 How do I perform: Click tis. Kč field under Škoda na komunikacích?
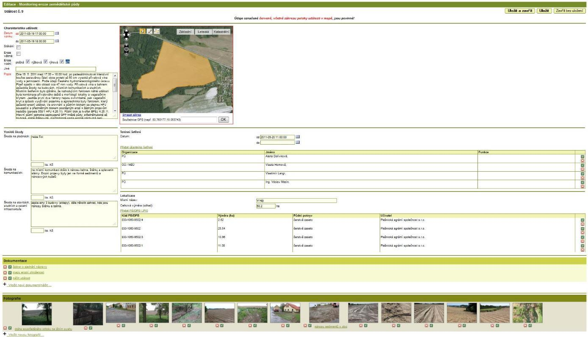click(x=38, y=197)
